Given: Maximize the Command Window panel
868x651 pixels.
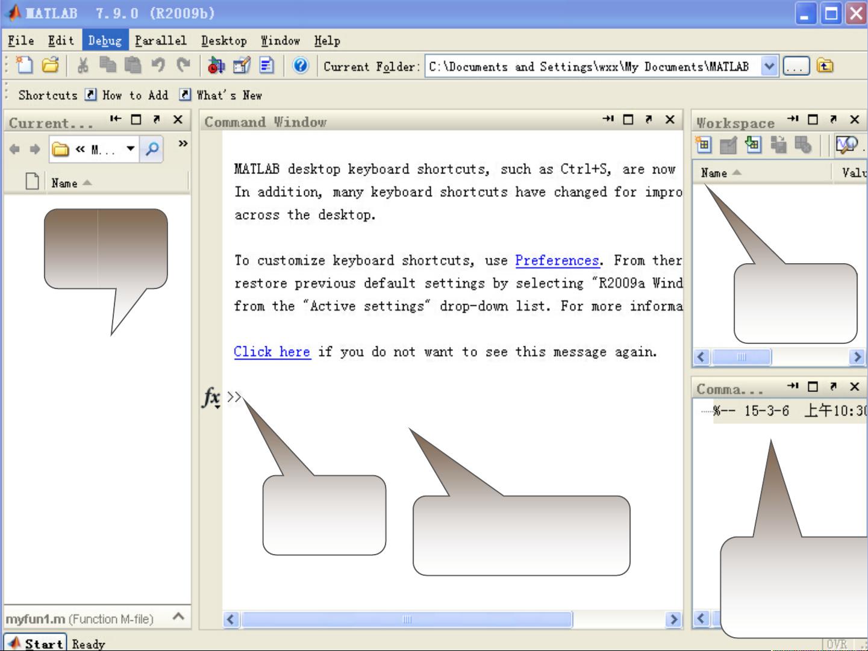Looking at the screenshot, I should pos(628,119).
